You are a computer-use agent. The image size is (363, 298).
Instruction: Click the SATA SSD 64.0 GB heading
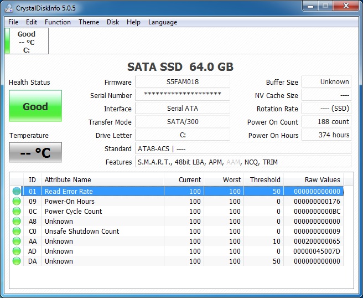tap(180, 67)
